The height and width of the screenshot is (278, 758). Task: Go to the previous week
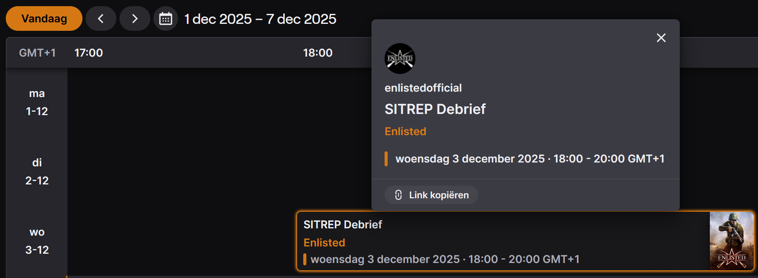(x=101, y=18)
